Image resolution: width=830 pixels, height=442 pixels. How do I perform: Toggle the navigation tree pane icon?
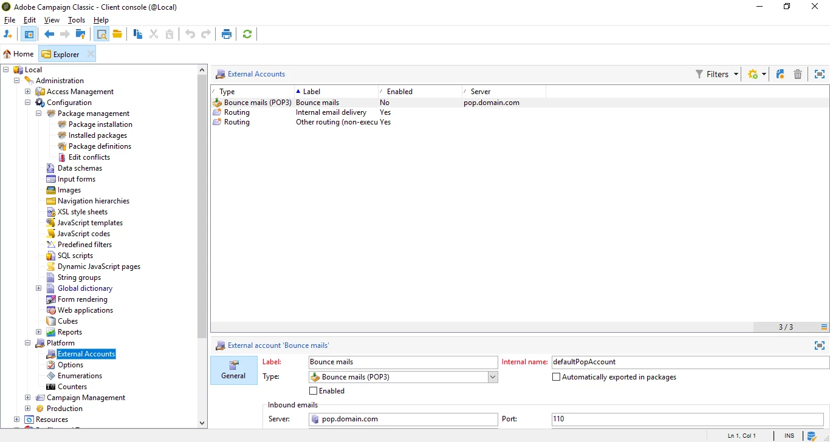point(28,34)
